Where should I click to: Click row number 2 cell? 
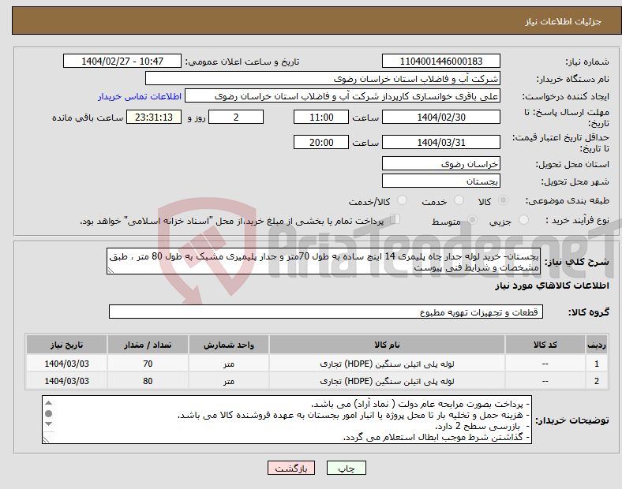(x=596, y=381)
